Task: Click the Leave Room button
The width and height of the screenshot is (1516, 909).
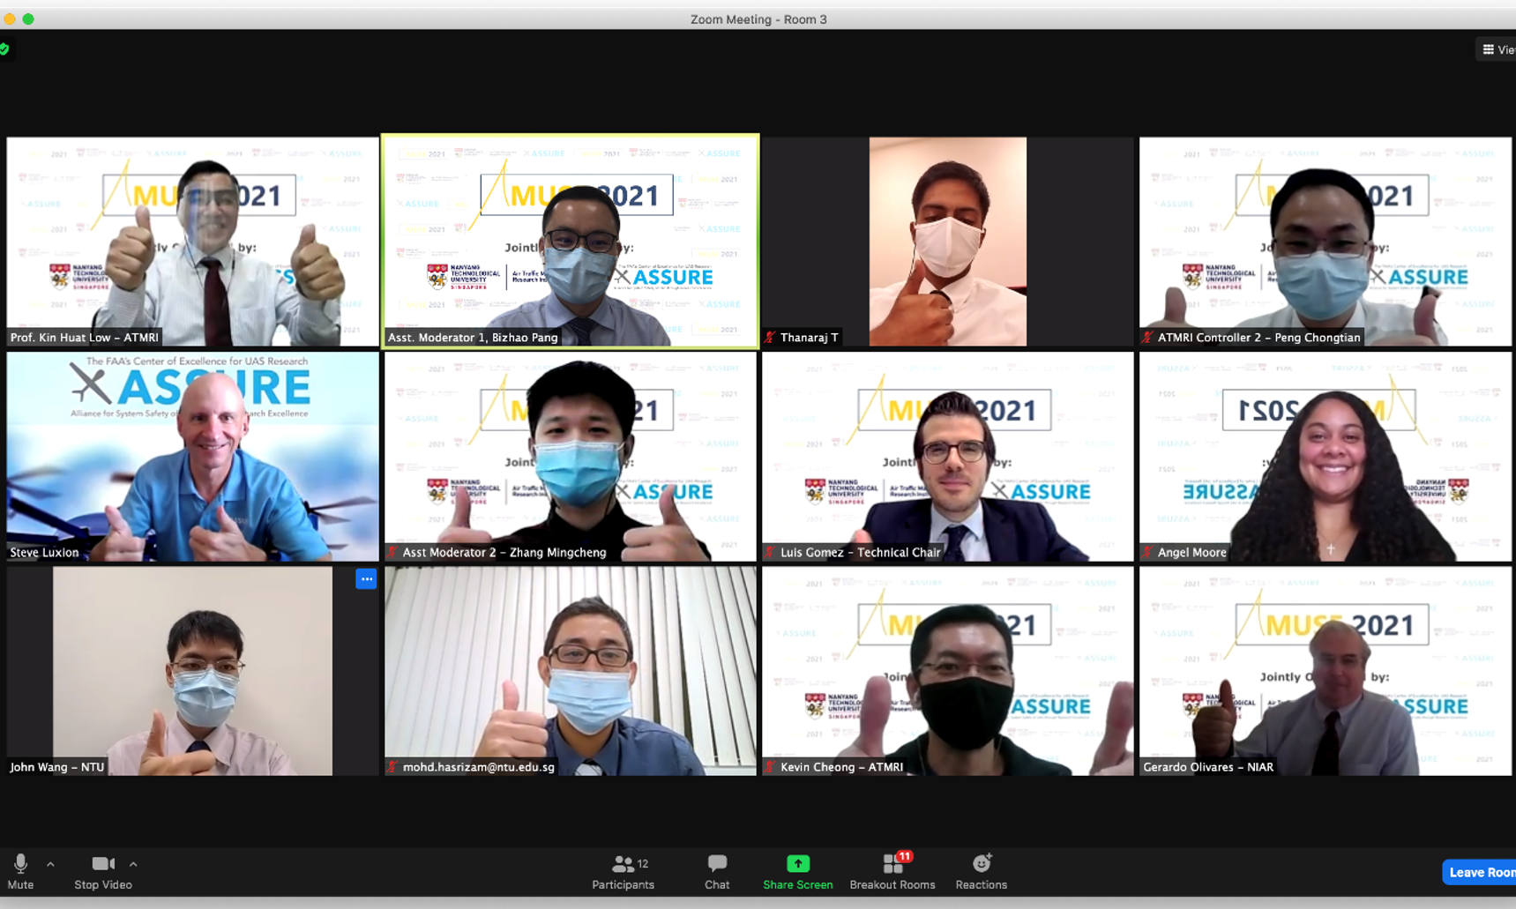Action: pos(1480,872)
